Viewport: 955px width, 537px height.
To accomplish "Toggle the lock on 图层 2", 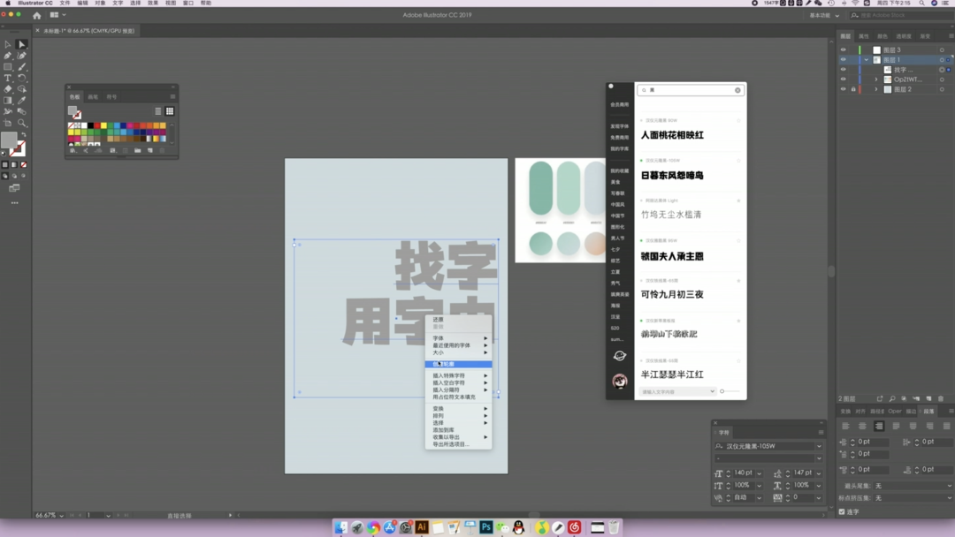I will 853,89.
